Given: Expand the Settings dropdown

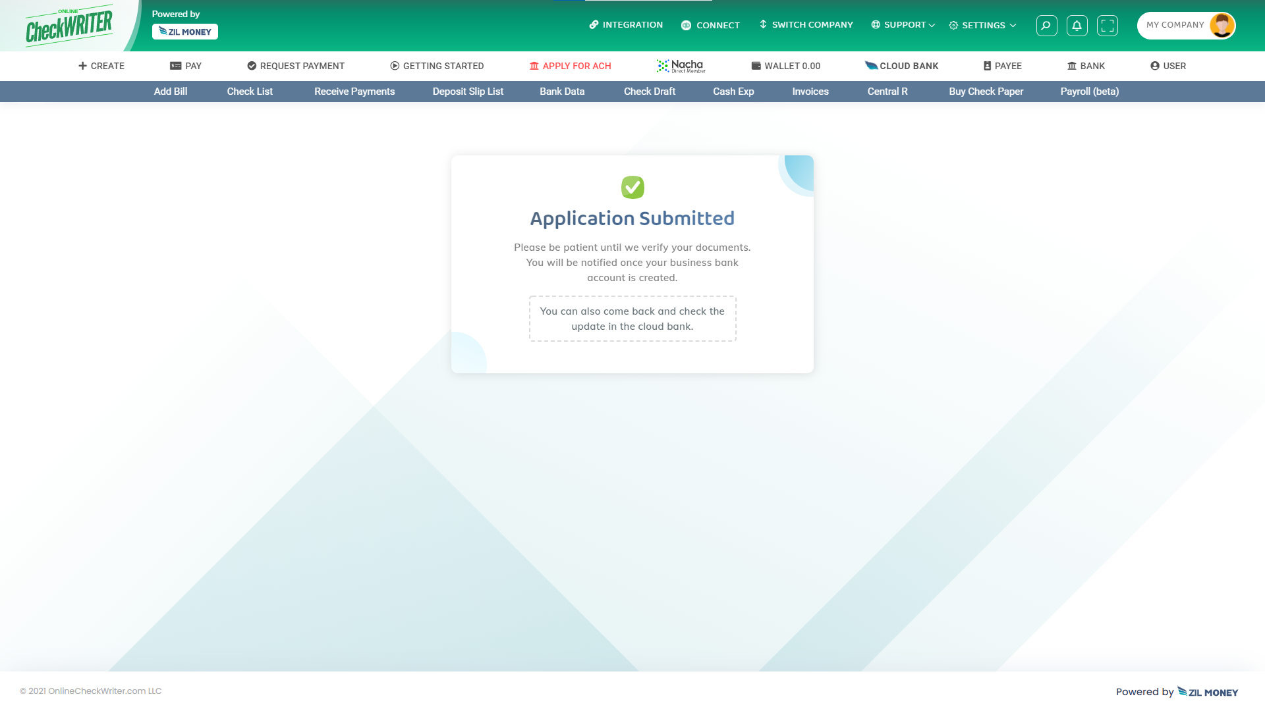Looking at the screenshot, I should (x=981, y=25).
